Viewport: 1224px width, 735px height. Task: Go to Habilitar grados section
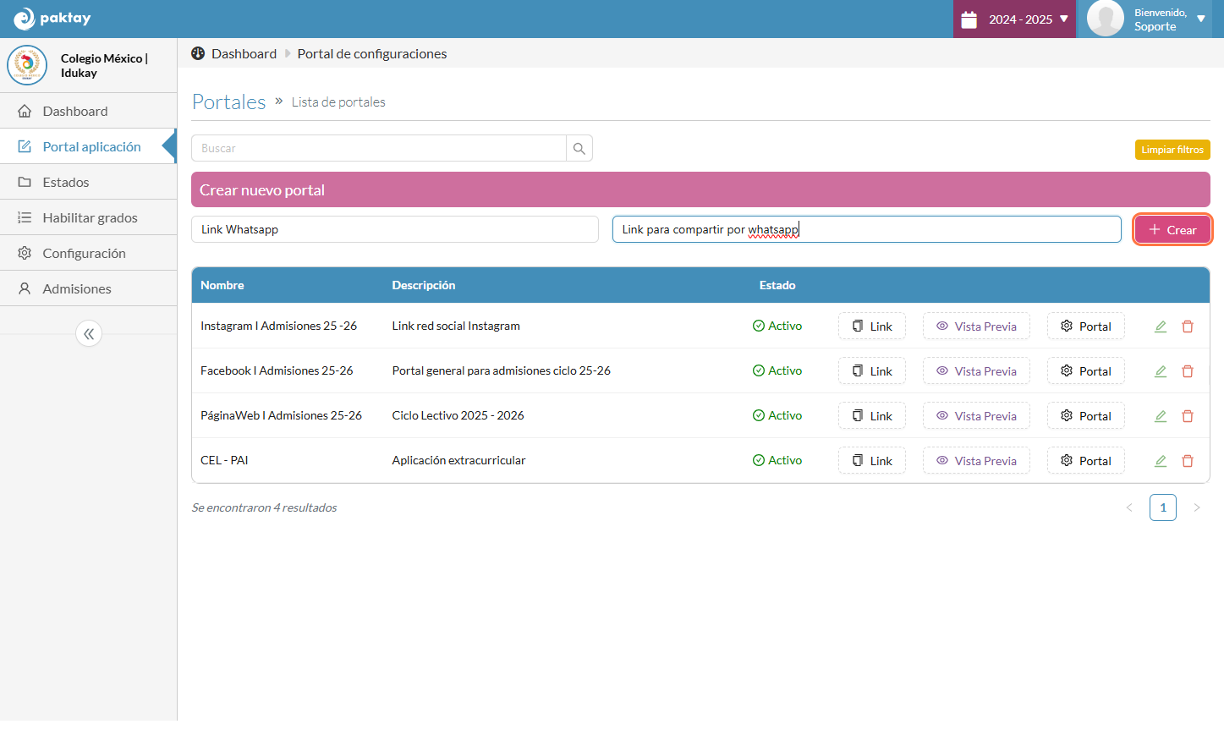[88, 217]
